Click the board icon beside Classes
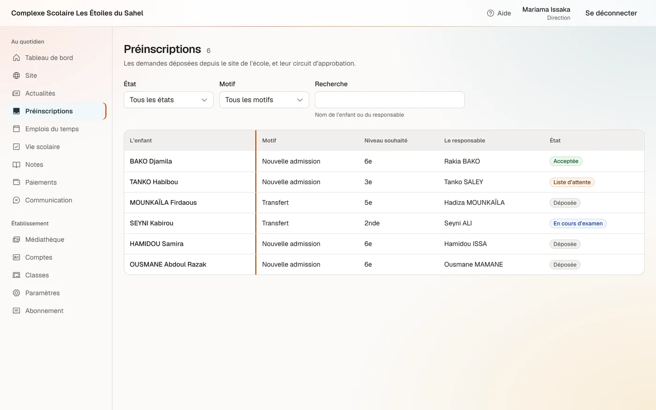The image size is (656, 410). click(16, 275)
